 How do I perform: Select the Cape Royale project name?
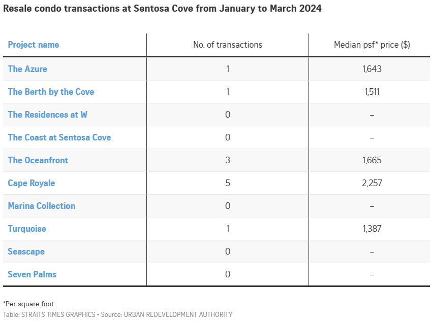31,183
